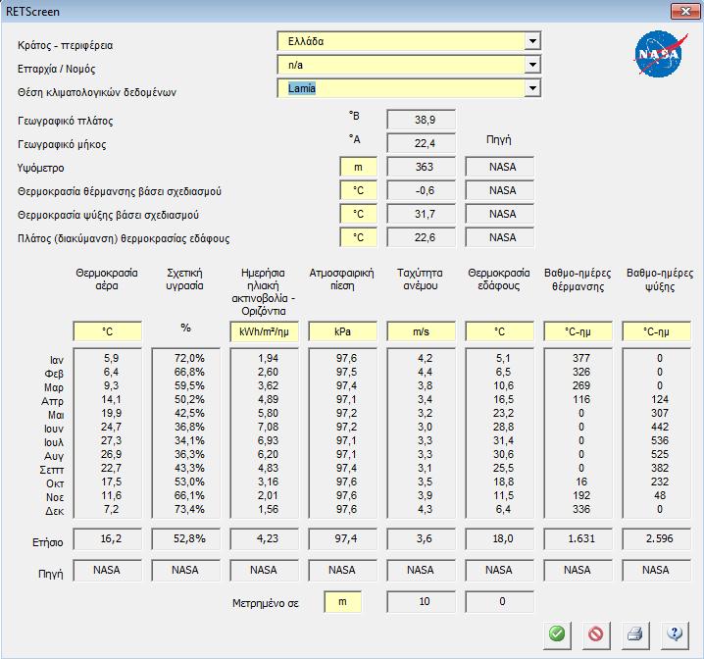Viewport: 704px width, 659px height.
Task: Change the Μετρημένο σε m unit
Action: tap(342, 601)
